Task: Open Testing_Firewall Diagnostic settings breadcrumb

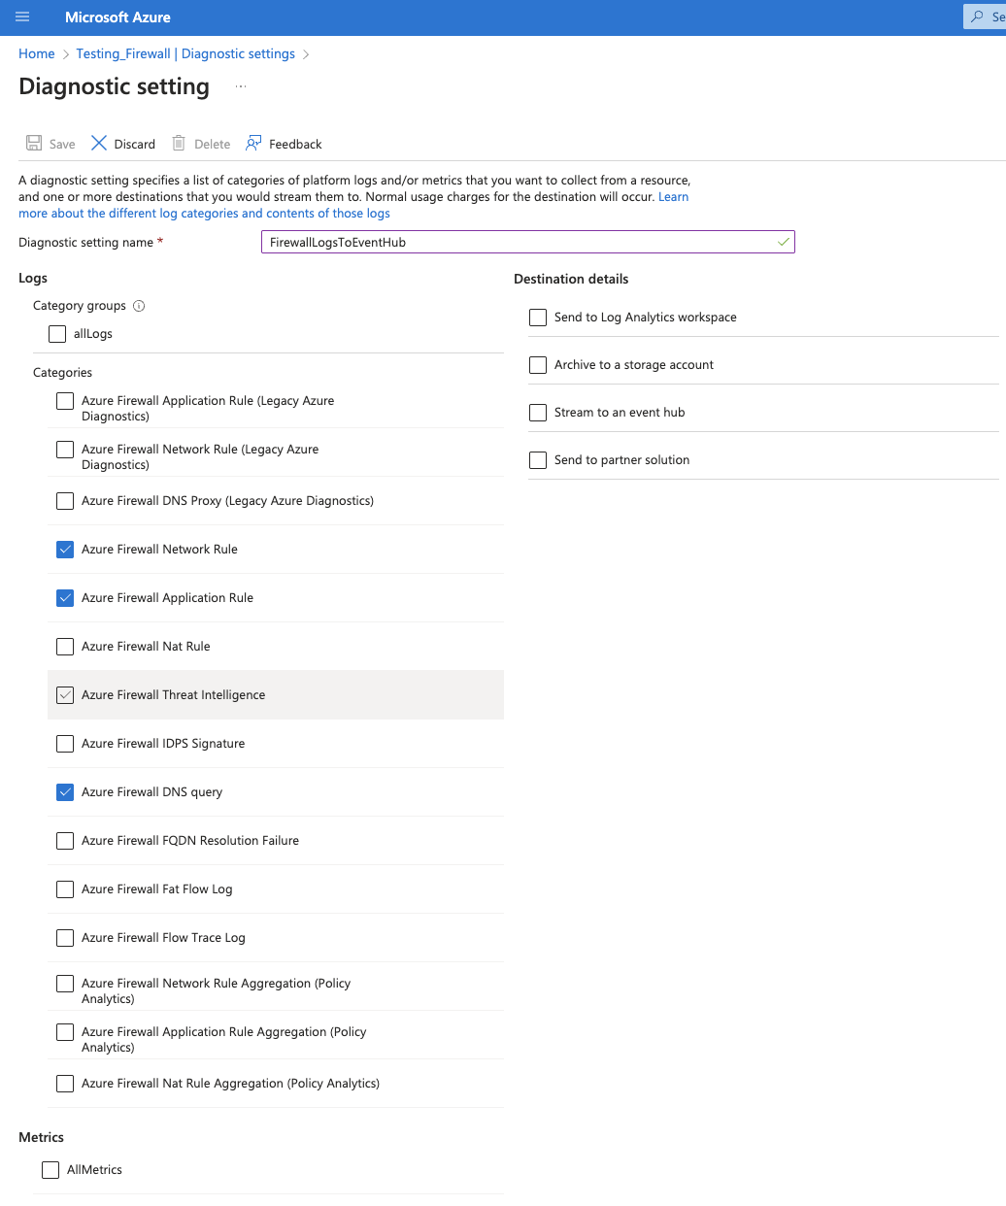Action: pos(185,54)
